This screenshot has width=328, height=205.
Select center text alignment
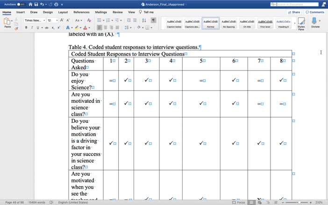click(x=106, y=28)
